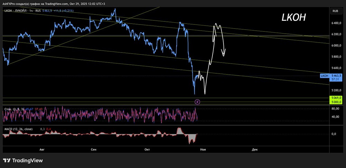
Task: Click the last price 5463,5 in legend
Action: pos(47,11)
